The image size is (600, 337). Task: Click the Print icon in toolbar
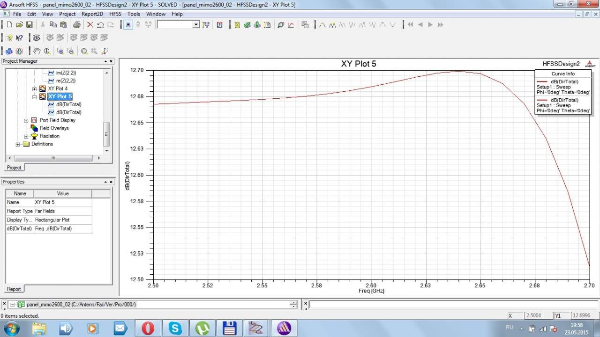[x=76, y=25]
